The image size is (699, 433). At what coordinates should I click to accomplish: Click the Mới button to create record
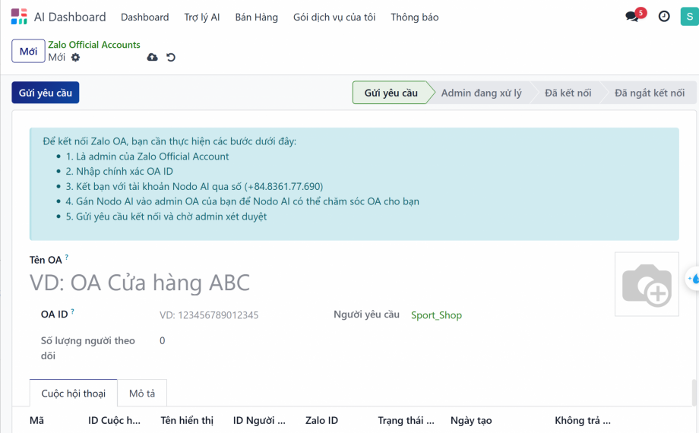pyautogui.click(x=28, y=51)
